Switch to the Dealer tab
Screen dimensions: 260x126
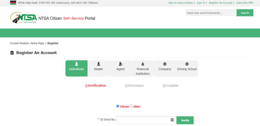point(99,68)
